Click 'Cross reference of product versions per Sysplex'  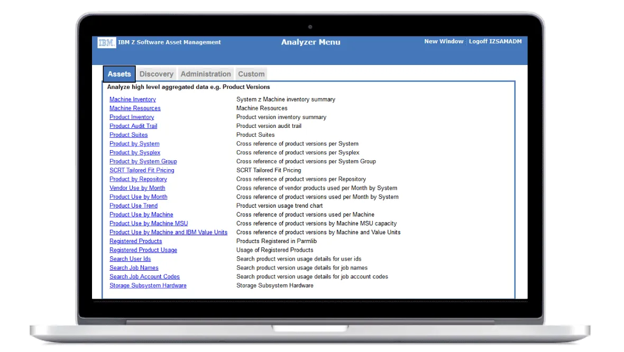(298, 152)
